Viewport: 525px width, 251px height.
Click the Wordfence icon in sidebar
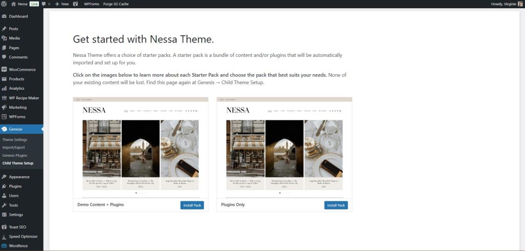pos(4,246)
